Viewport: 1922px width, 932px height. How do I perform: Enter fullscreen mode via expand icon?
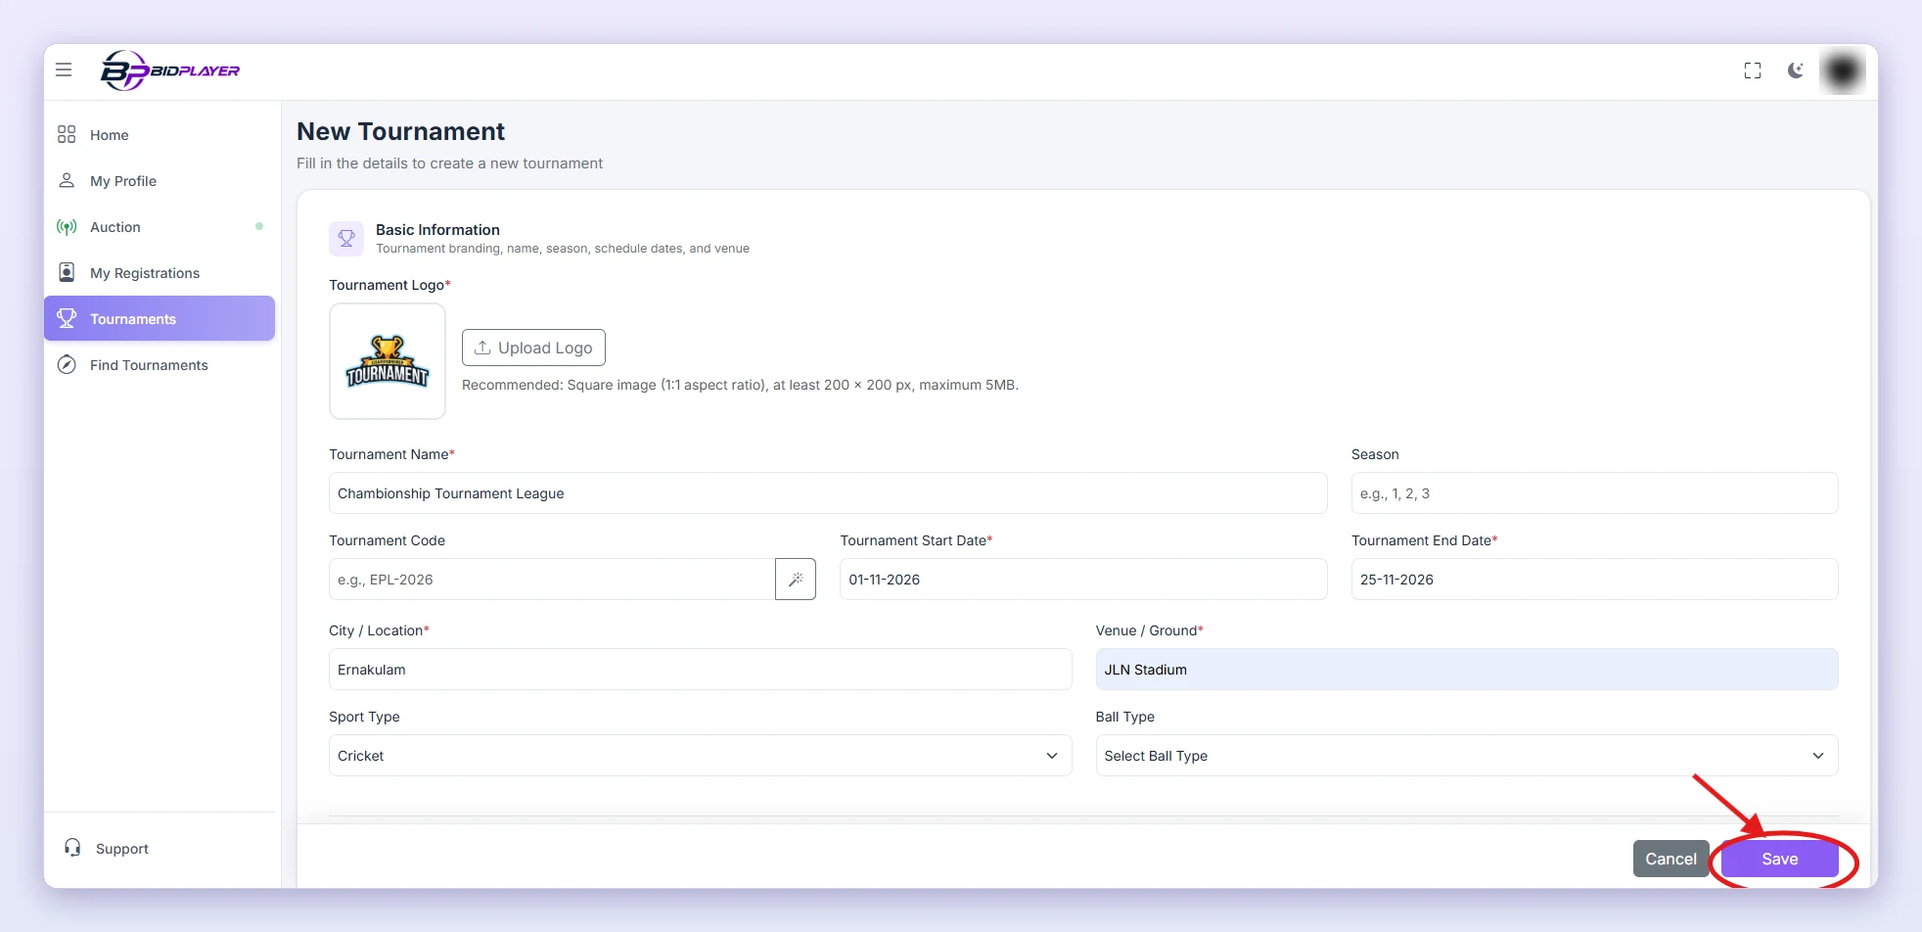point(1753,70)
